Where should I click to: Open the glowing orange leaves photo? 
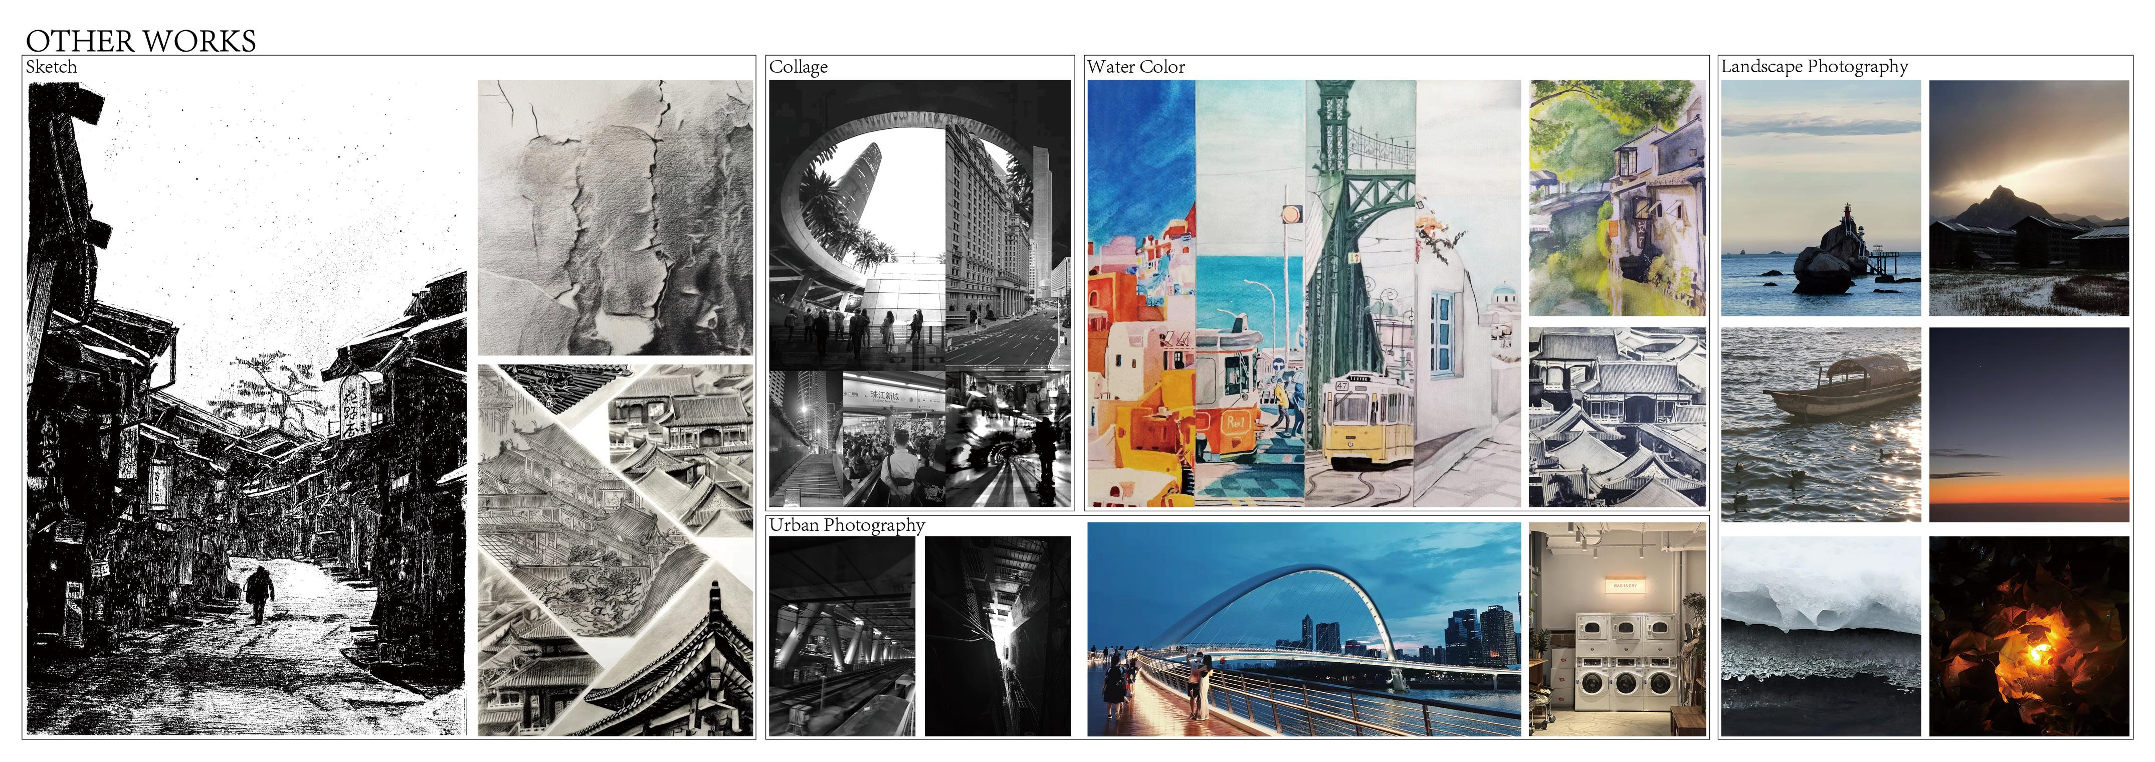click(x=2029, y=637)
